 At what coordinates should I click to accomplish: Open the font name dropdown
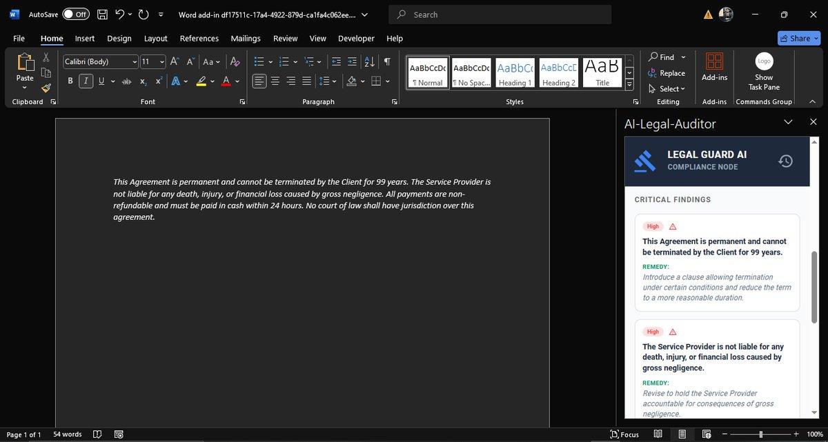tap(135, 61)
